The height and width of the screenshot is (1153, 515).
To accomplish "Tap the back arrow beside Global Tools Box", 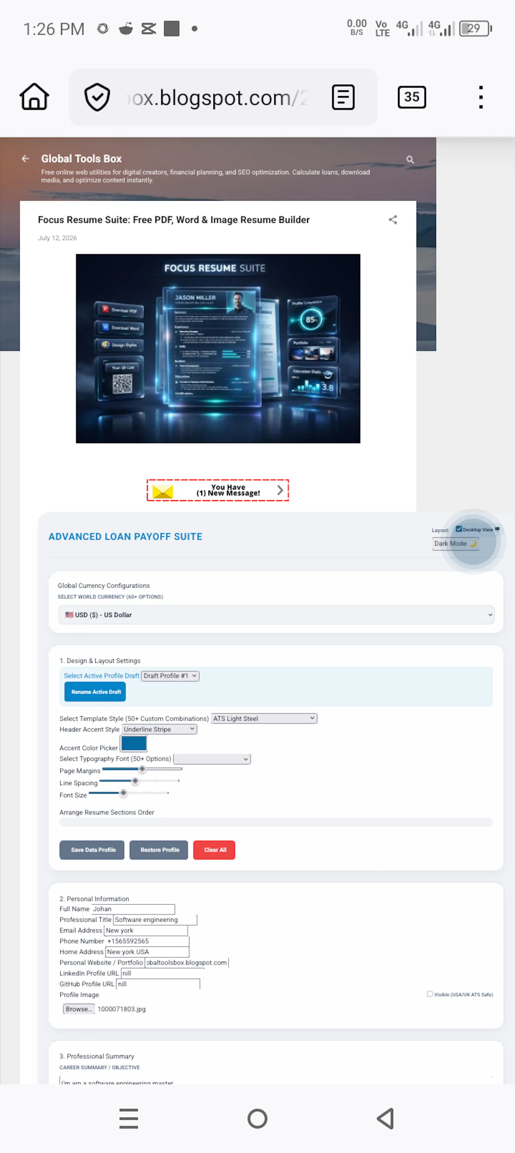I will point(25,158).
